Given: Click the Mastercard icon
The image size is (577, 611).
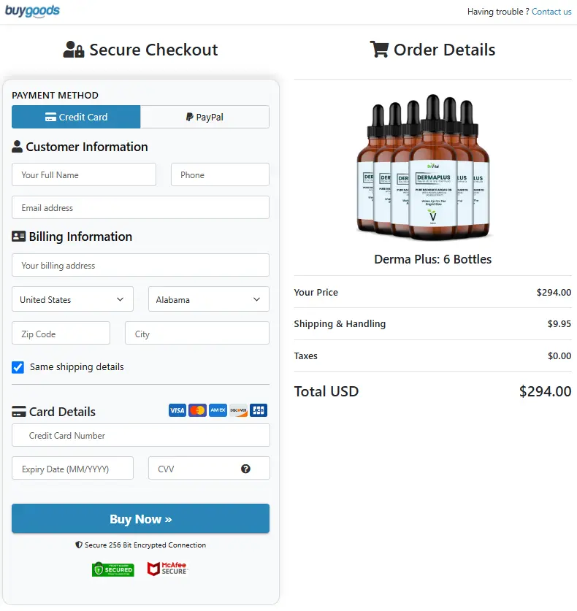Looking at the screenshot, I should (197, 410).
